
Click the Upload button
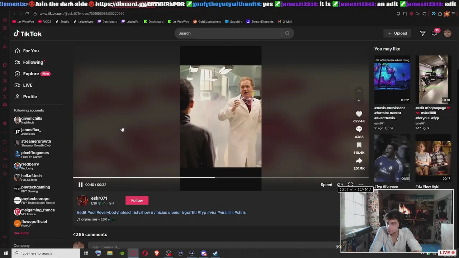(397, 33)
